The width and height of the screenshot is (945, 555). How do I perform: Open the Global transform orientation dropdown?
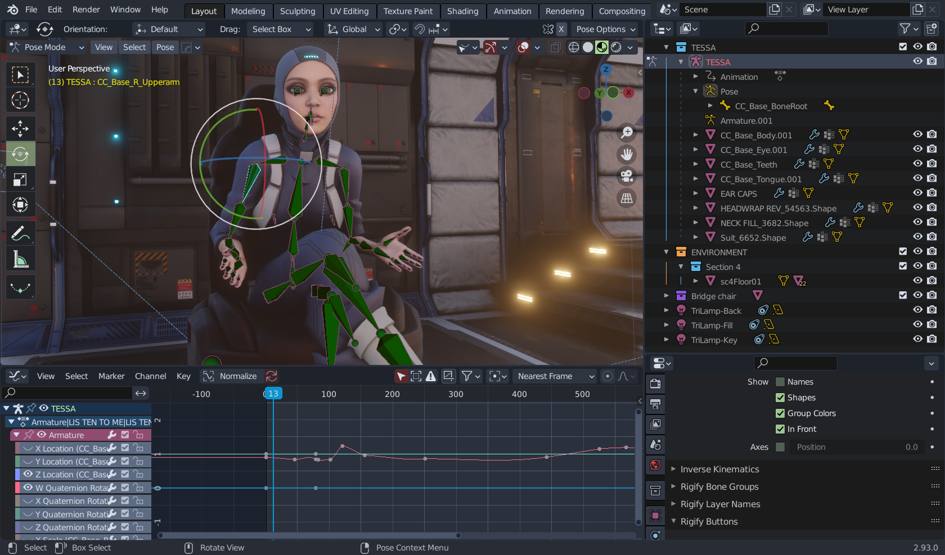[x=354, y=29]
